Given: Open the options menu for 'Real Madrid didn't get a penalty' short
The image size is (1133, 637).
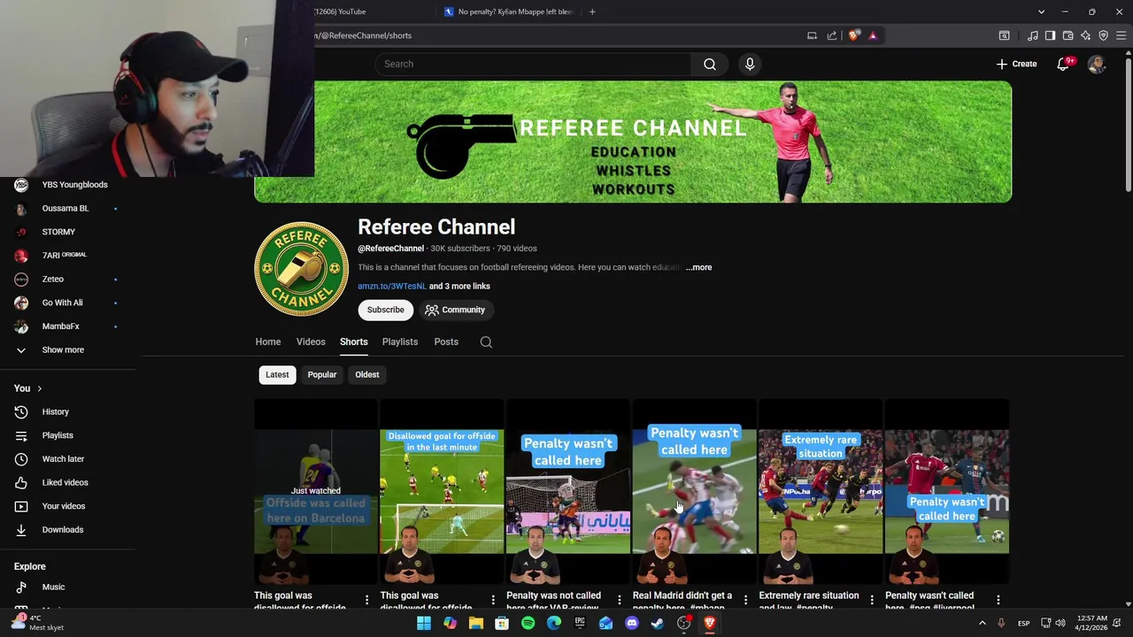Looking at the screenshot, I should [745, 601].
